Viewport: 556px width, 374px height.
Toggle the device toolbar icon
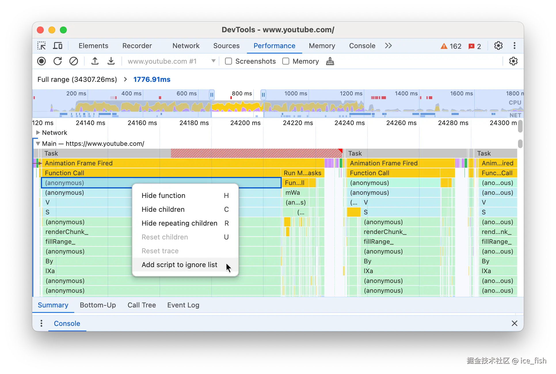[x=58, y=46]
